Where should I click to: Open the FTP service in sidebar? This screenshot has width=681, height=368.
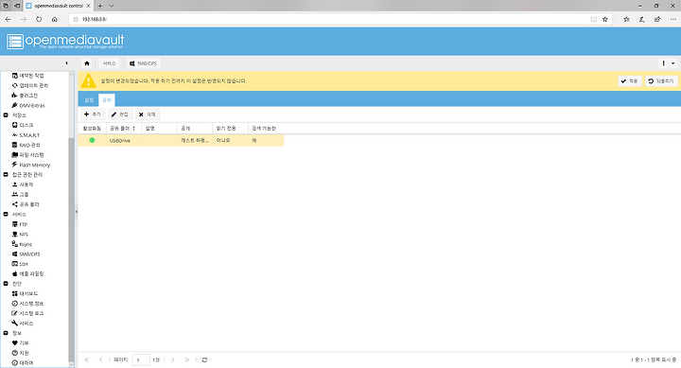(20, 224)
